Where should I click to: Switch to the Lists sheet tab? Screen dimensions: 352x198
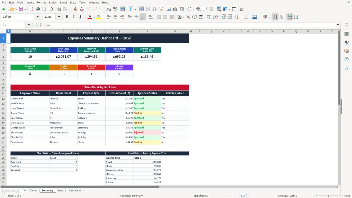60,190
